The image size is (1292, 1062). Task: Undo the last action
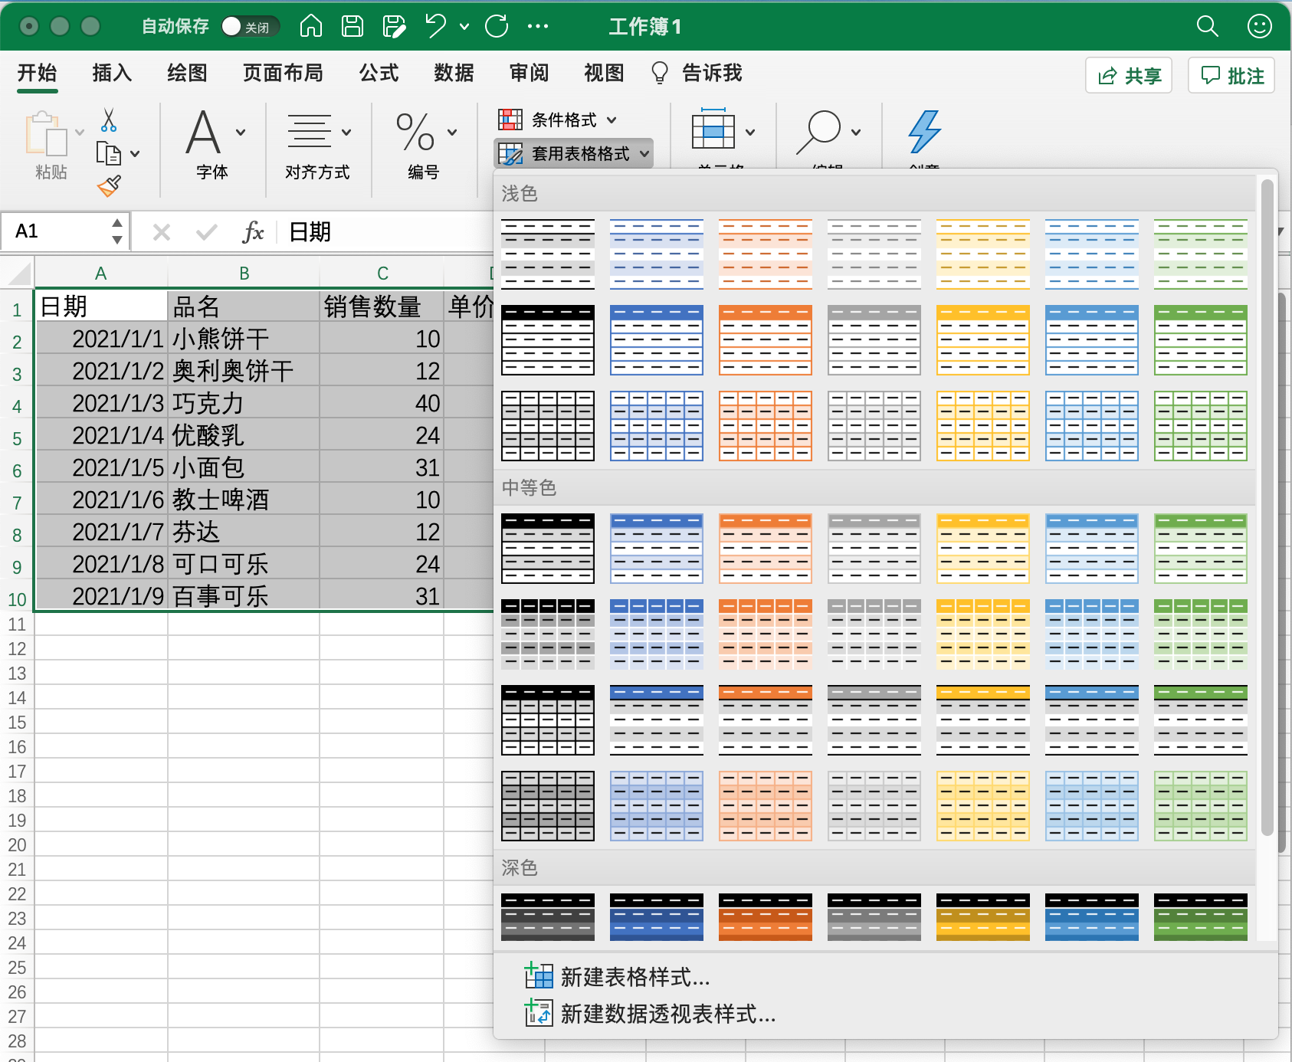436,26
